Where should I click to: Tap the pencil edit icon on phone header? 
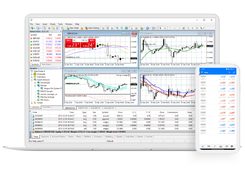click(x=234, y=73)
